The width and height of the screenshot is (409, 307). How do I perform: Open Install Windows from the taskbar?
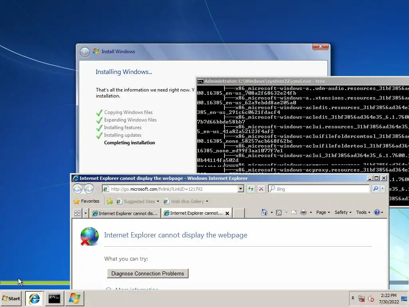click(x=74, y=298)
